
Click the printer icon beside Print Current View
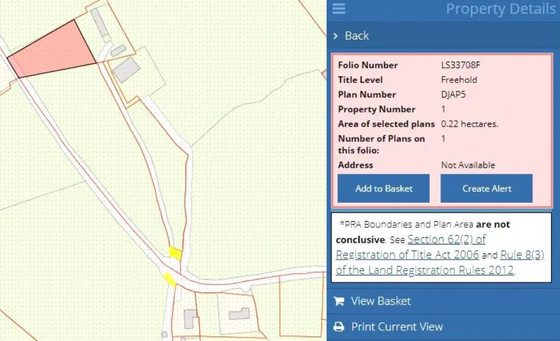(x=339, y=327)
